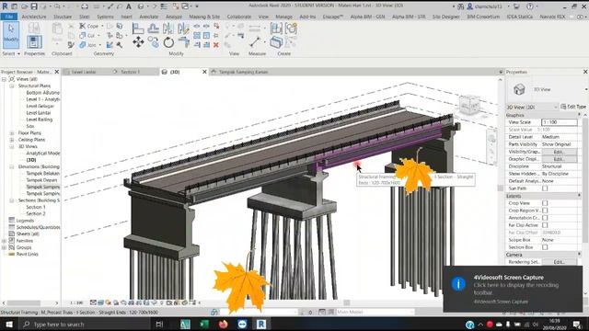589x331 pixels.
Task: Click the Create Group icon
Action: [x=291, y=29]
